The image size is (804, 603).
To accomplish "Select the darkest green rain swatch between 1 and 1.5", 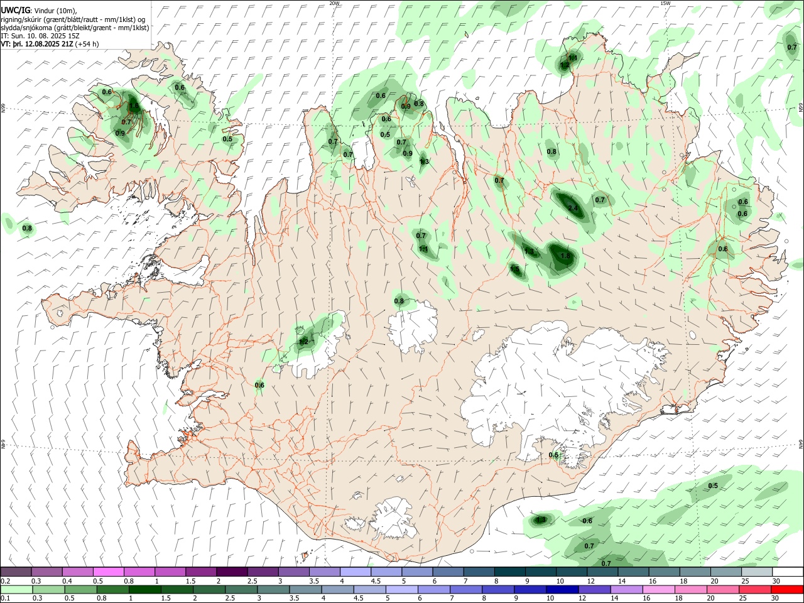I will 145,589.
